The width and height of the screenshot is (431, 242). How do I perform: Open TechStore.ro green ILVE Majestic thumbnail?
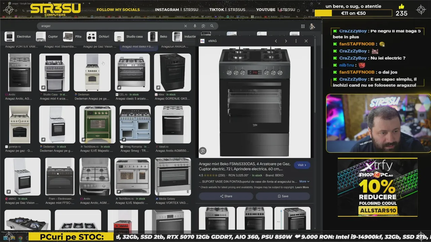97,124
